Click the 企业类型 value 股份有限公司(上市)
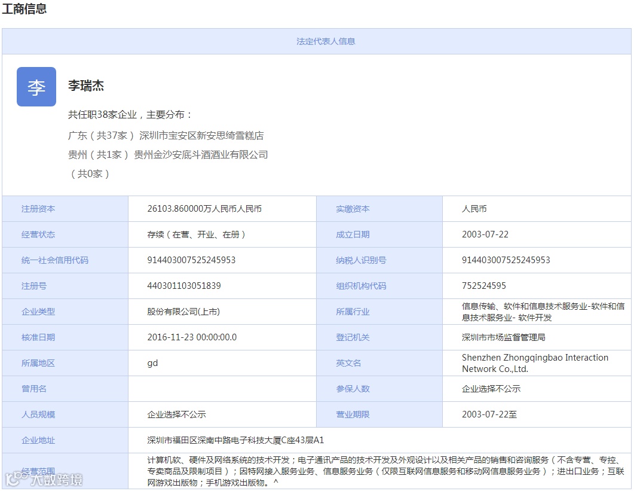The image size is (634, 491). point(183,312)
